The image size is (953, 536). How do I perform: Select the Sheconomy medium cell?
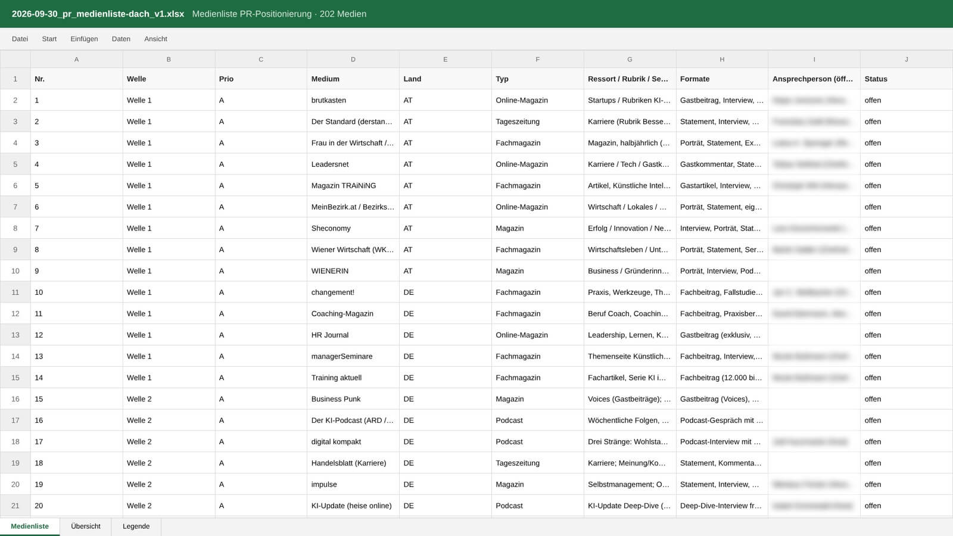click(353, 228)
